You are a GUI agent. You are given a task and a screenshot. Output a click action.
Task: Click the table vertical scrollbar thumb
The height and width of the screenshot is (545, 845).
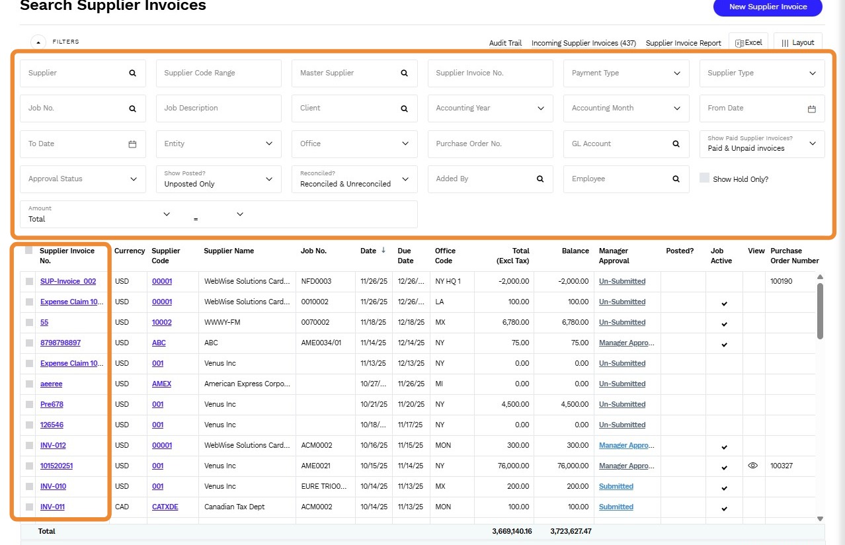click(x=820, y=311)
